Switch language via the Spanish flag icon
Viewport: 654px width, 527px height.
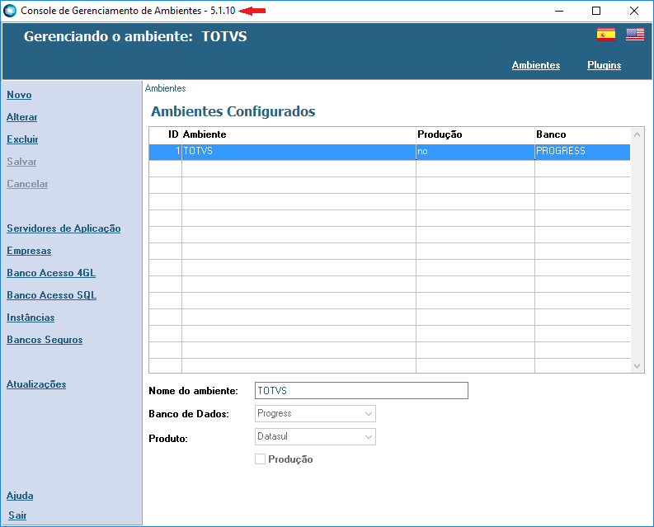click(605, 35)
